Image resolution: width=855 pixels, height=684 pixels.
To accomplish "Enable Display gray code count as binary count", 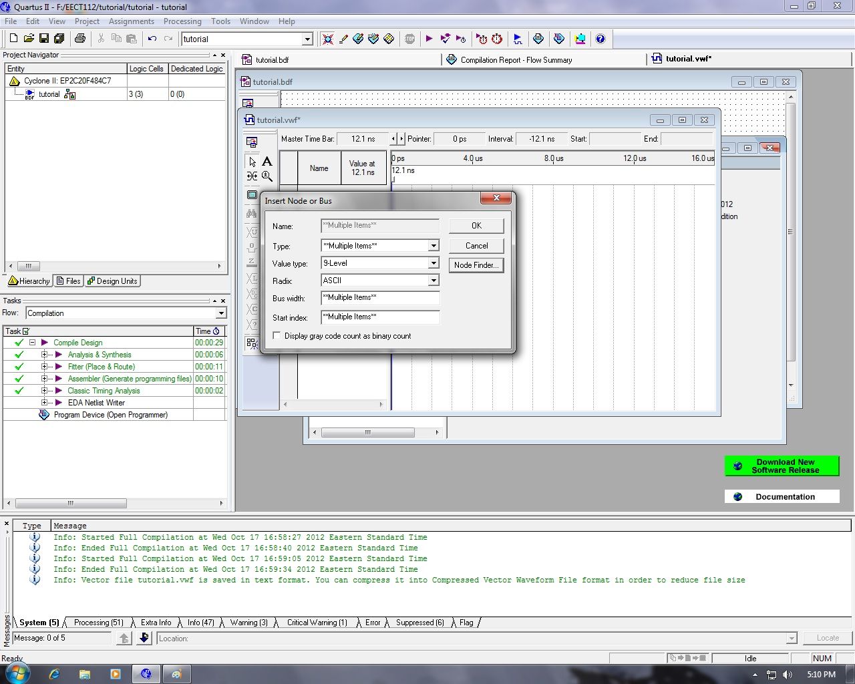I will point(277,335).
